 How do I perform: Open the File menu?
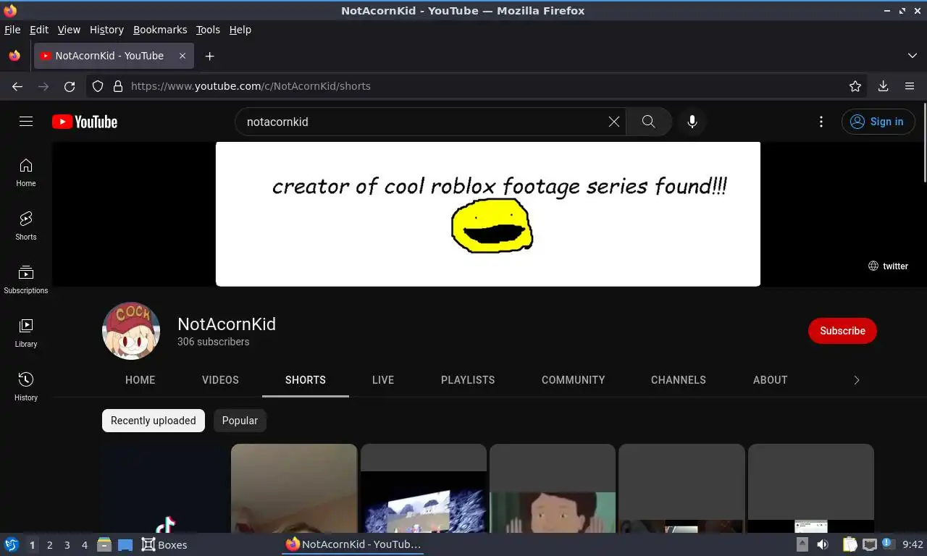[12, 30]
